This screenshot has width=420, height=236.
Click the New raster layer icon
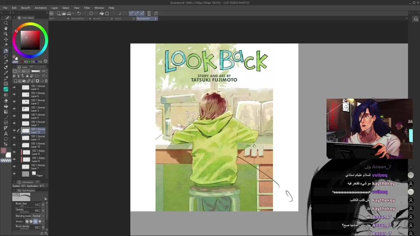click(15, 81)
